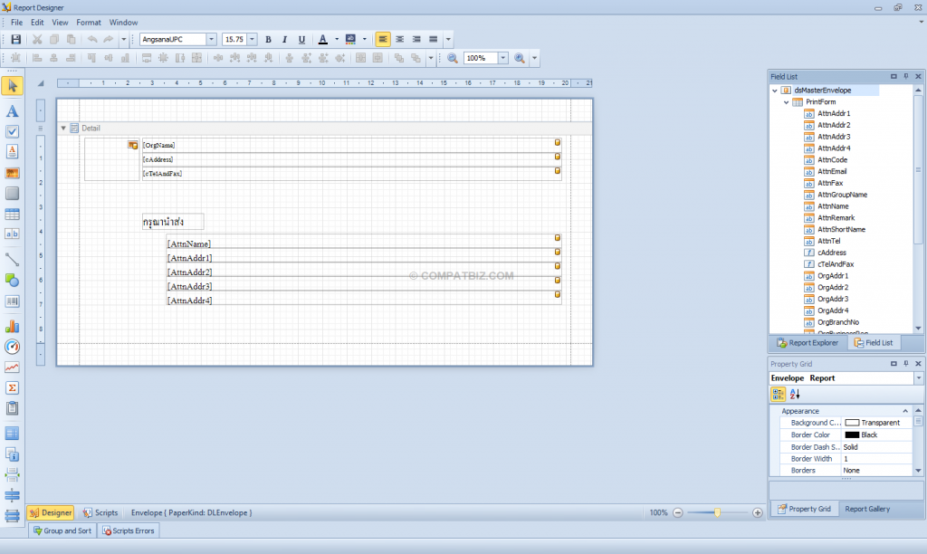The image size is (927, 554).
Task: Sort the Property Grid alphabetically
Action: coord(795,394)
